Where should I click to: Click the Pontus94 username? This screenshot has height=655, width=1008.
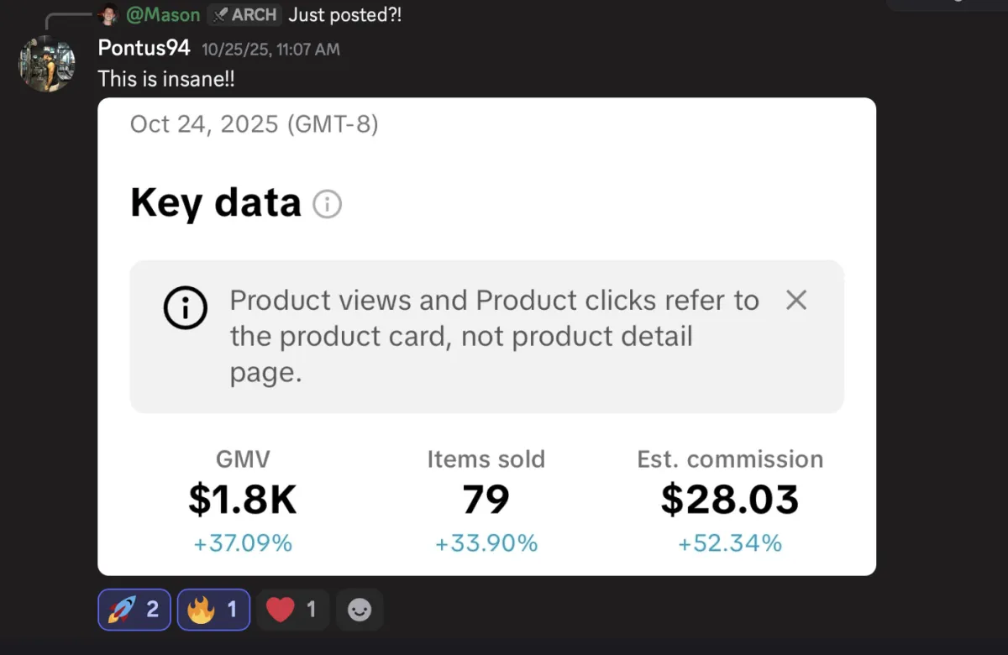(144, 48)
